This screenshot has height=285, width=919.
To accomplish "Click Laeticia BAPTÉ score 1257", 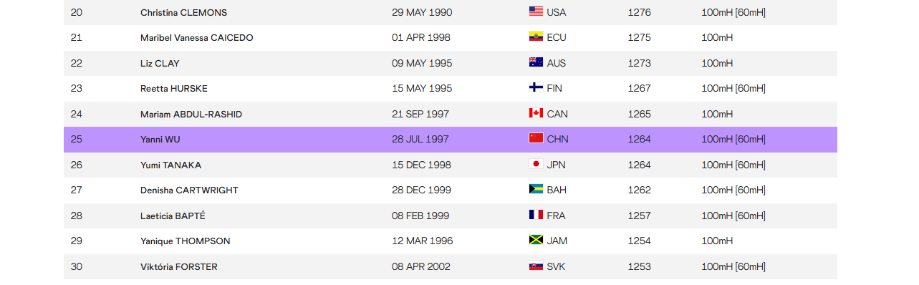I will (x=639, y=216).
